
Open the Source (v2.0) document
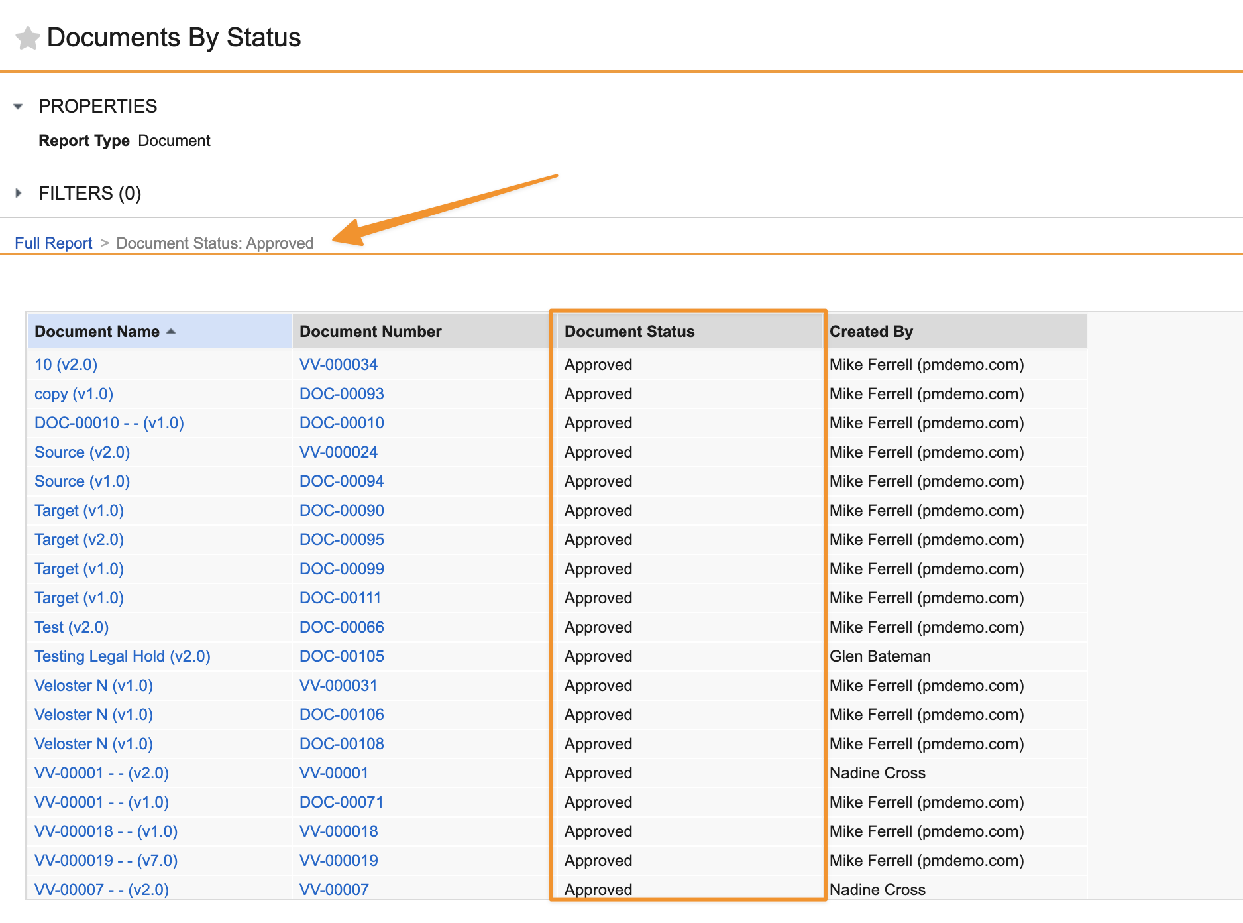point(82,452)
